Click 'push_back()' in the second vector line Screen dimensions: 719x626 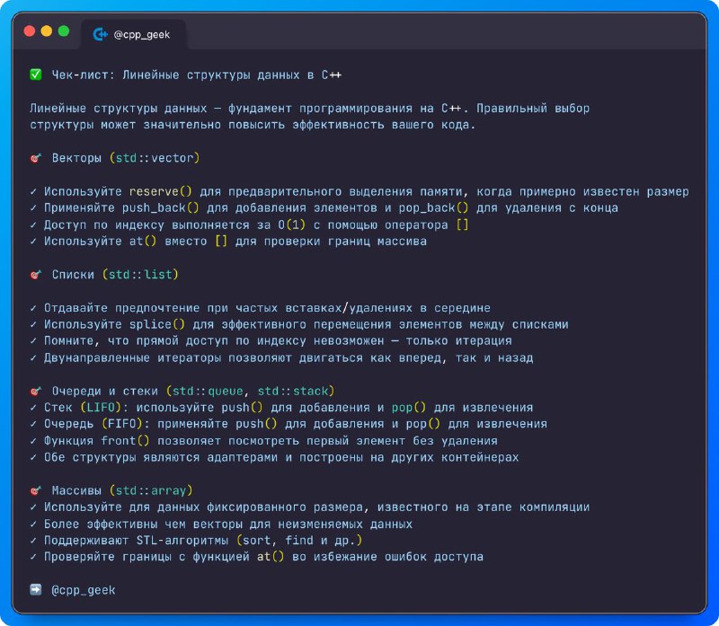coord(161,208)
